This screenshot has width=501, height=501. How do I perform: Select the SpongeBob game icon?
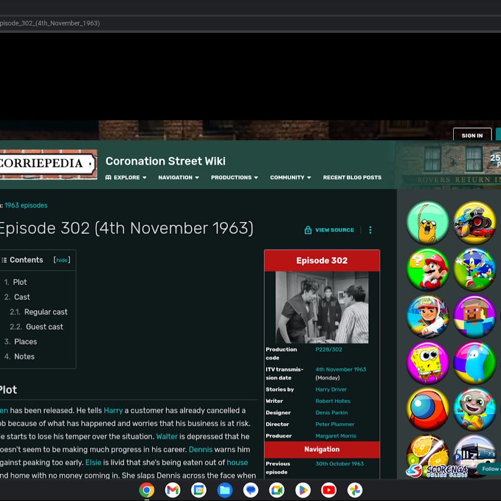(x=428, y=362)
